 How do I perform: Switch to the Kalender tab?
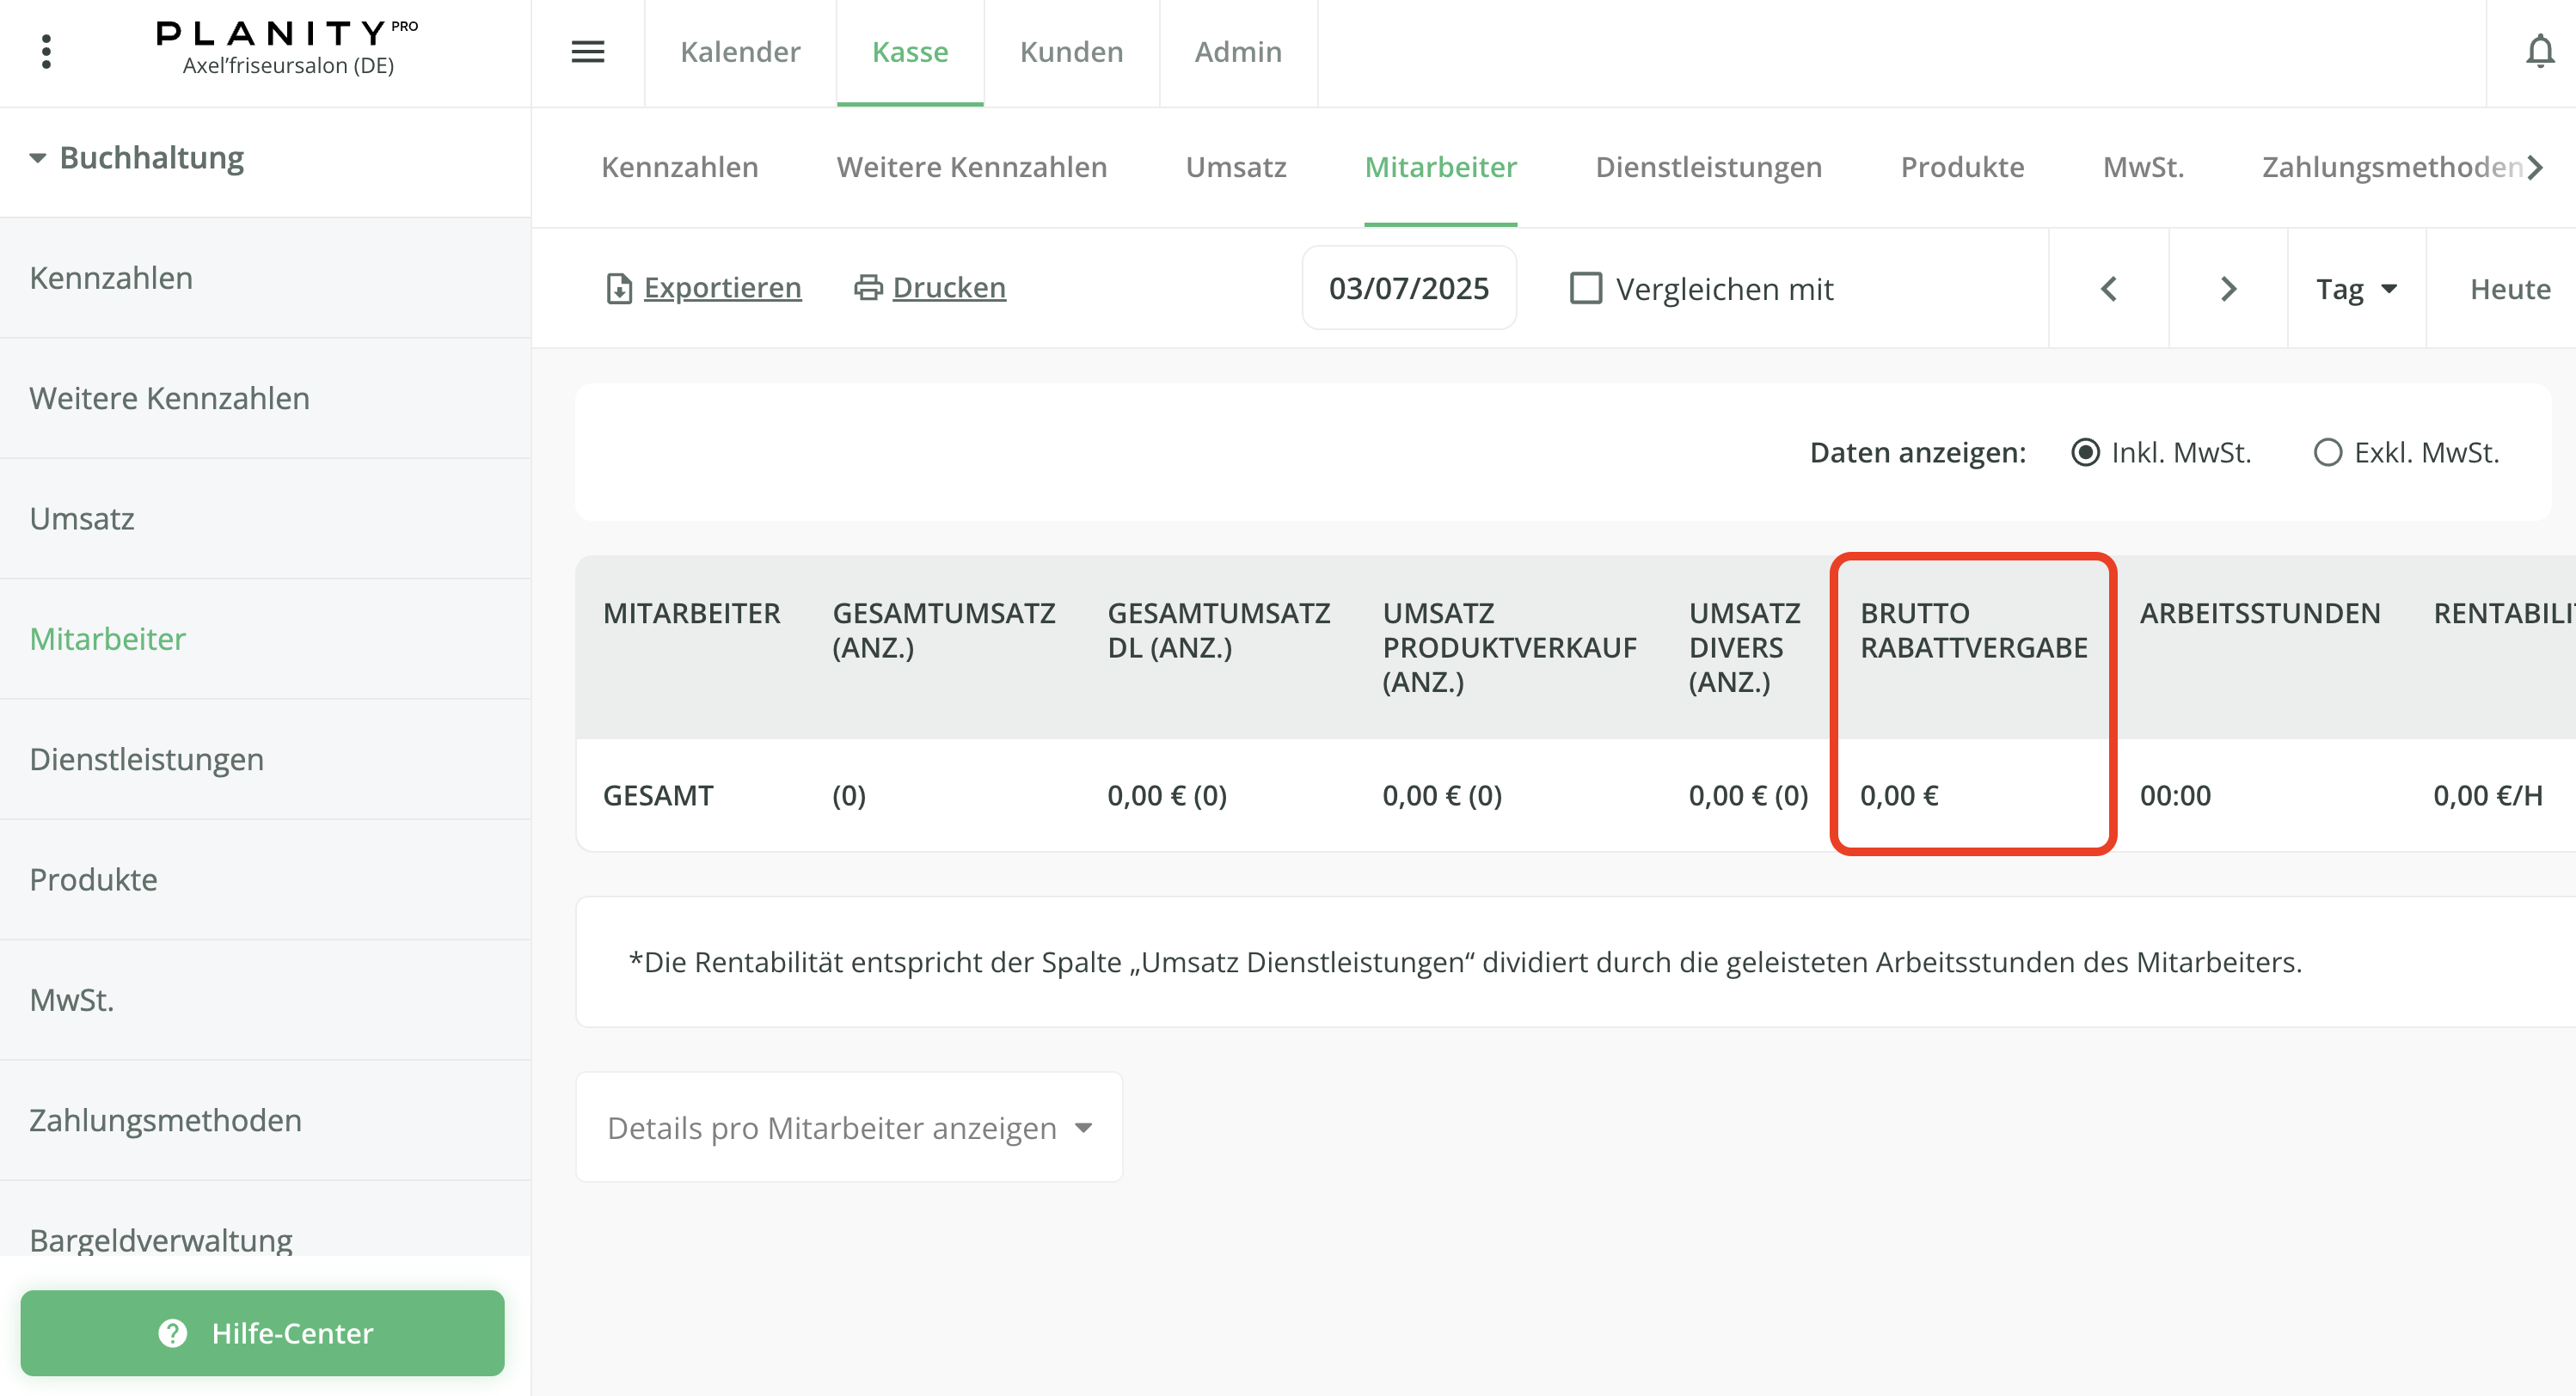coord(740,52)
